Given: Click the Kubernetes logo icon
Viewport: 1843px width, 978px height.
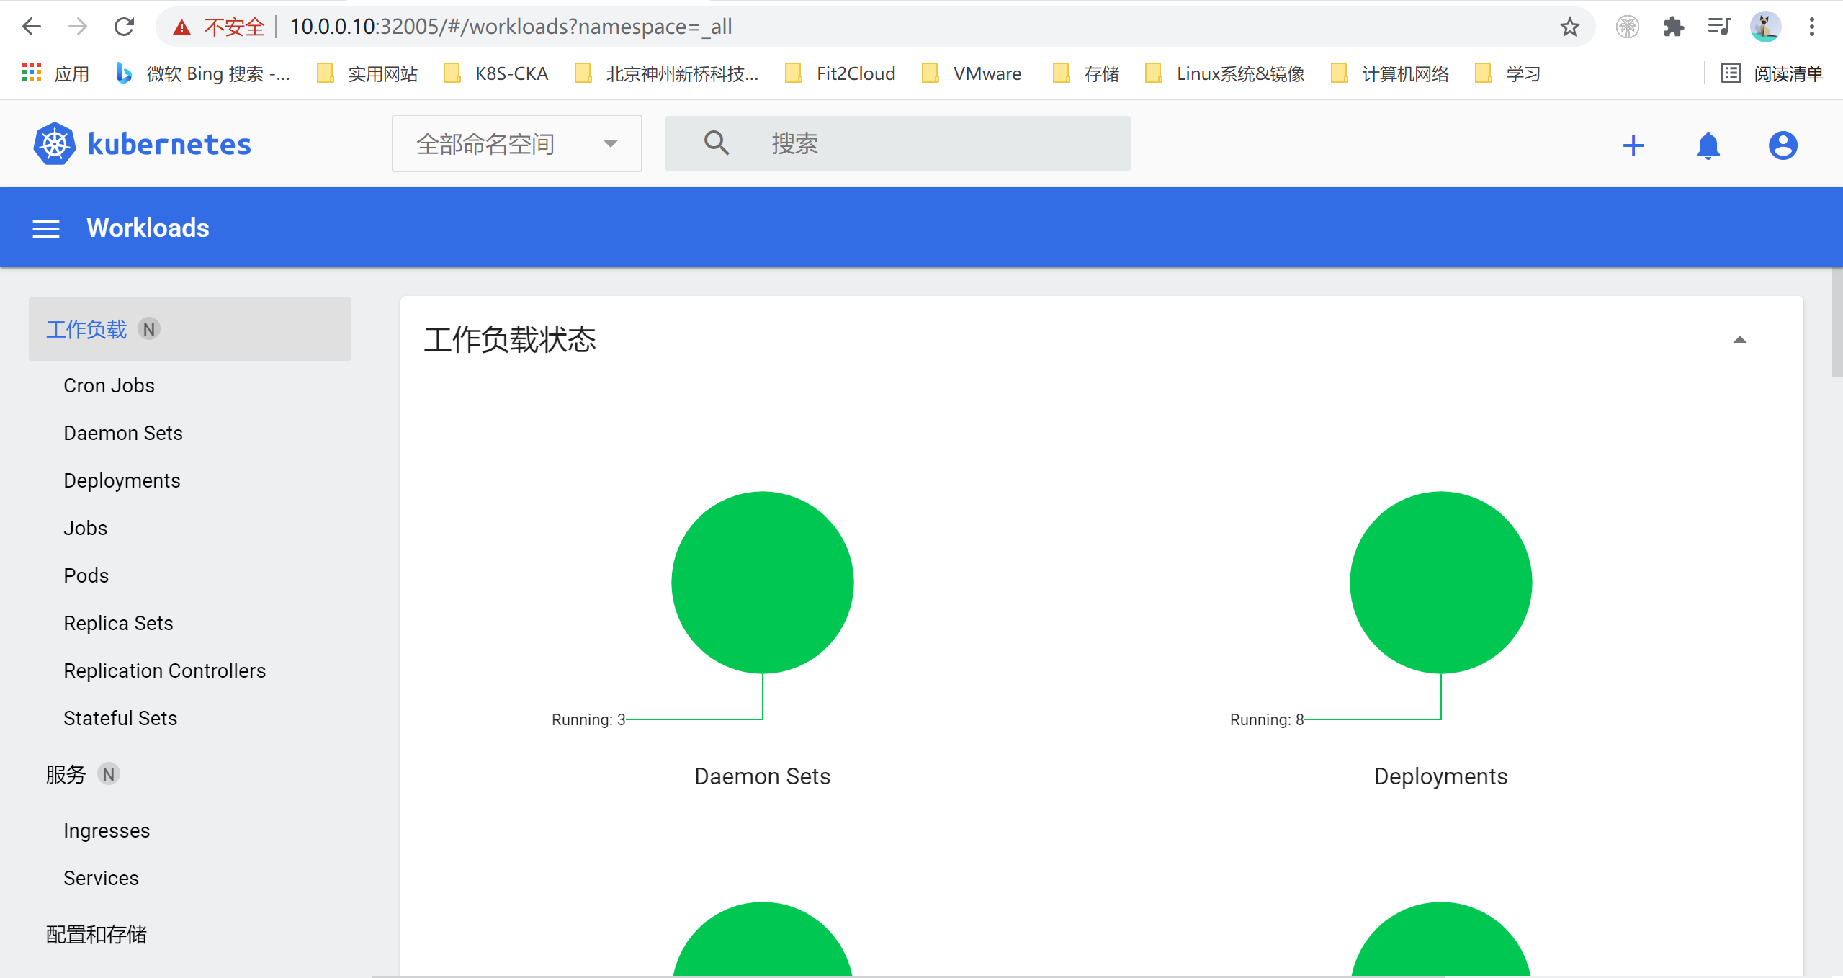Looking at the screenshot, I should (54, 144).
